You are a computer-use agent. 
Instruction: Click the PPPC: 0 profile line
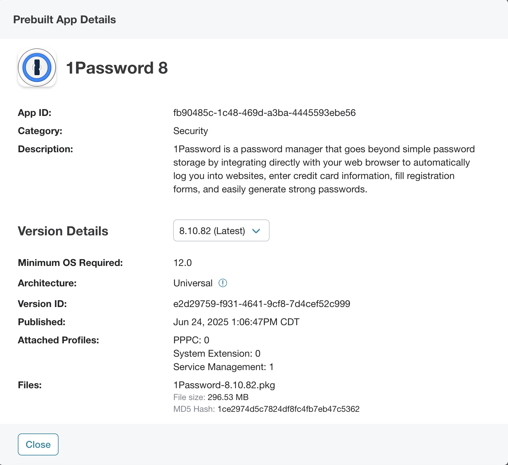[x=191, y=340]
